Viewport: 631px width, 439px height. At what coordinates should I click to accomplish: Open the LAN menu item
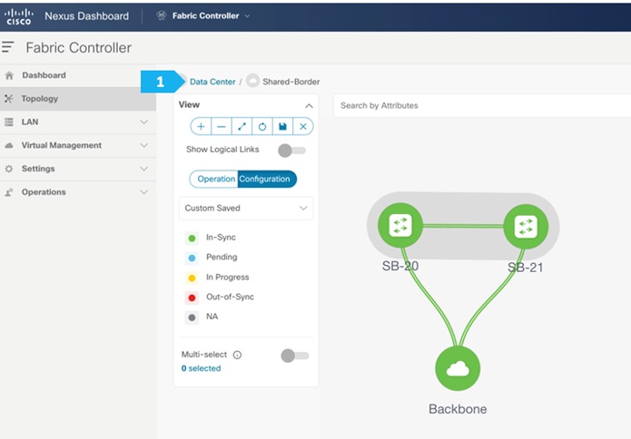(78, 122)
